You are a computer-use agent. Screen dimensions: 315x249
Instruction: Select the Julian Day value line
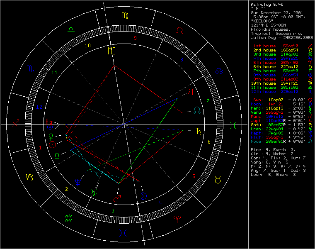[x=282, y=37]
